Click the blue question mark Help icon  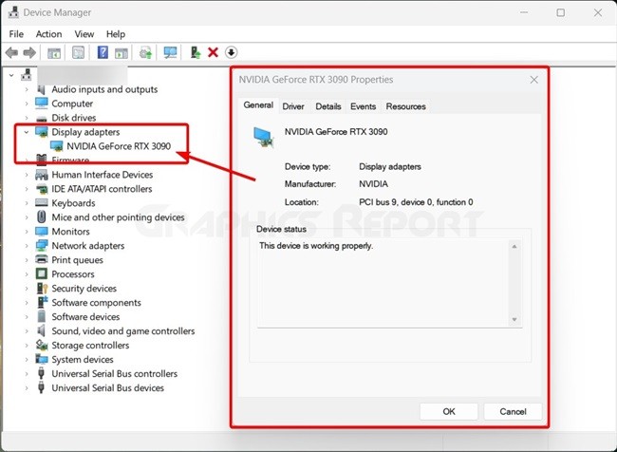[103, 52]
